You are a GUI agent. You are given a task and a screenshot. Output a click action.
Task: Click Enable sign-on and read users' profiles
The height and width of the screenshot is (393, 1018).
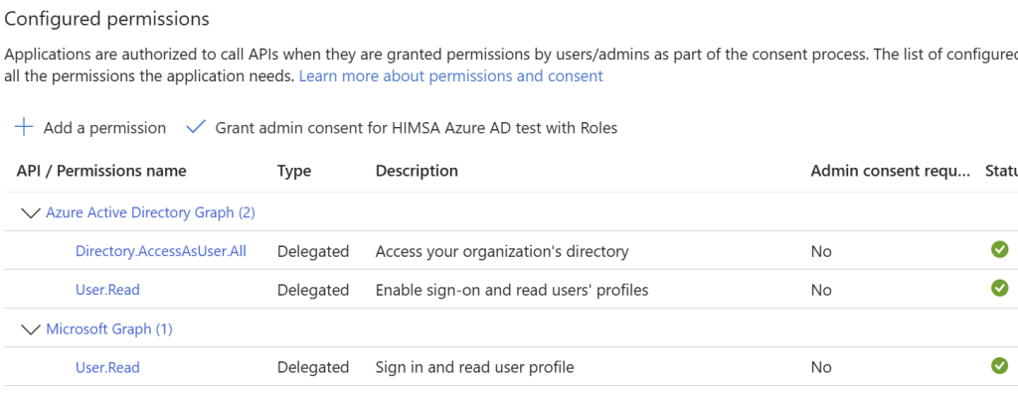[512, 290]
